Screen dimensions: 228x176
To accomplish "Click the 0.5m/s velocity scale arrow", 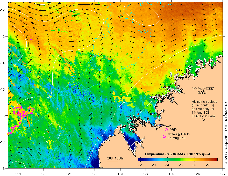I will click(x=200, y=120).
